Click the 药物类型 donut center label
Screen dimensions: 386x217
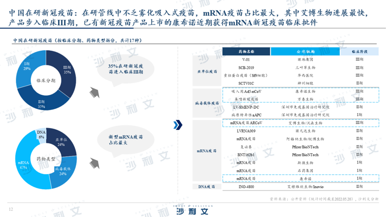click(x=46, y=159)
